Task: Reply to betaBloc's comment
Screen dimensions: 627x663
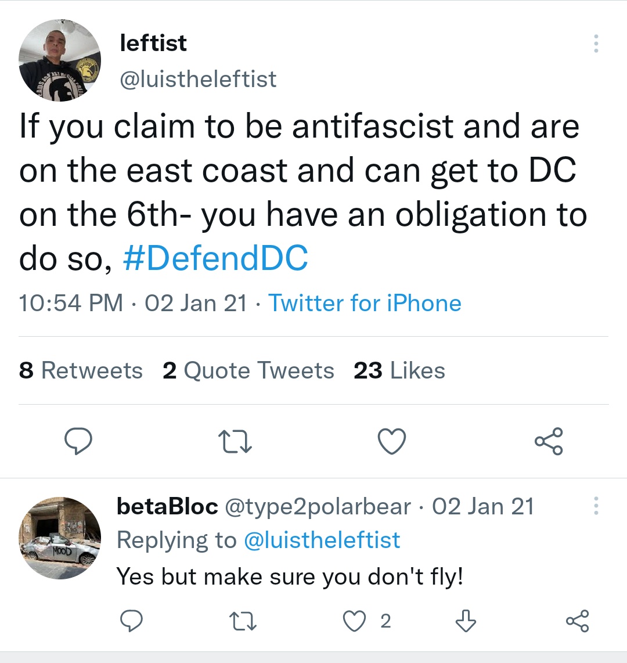Action: tap(132, 622)
